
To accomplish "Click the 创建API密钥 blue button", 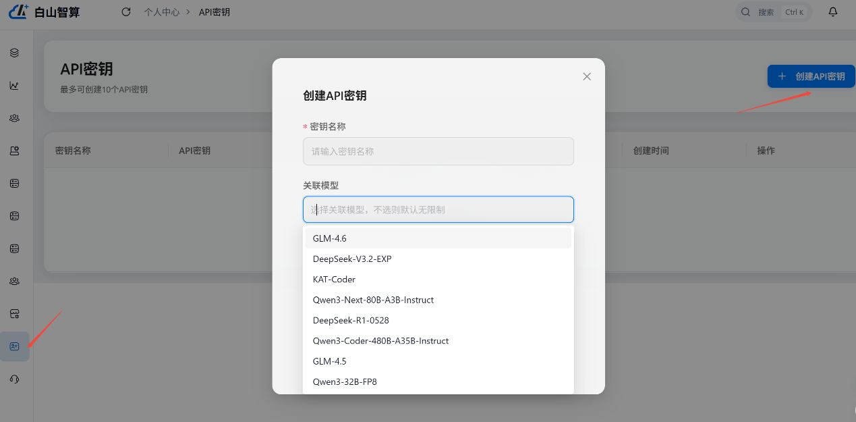I will (811, 76).
